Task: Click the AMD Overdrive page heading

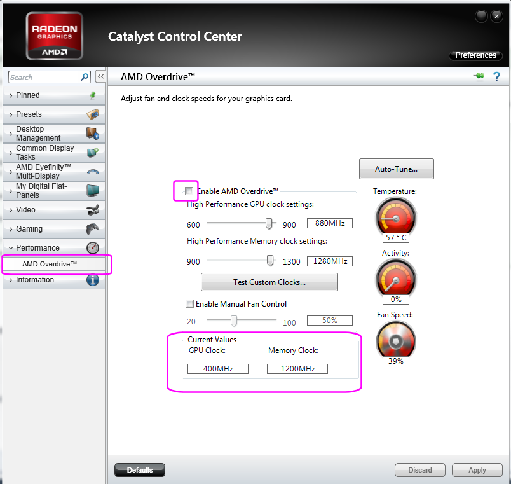Action: pos(158,77)
